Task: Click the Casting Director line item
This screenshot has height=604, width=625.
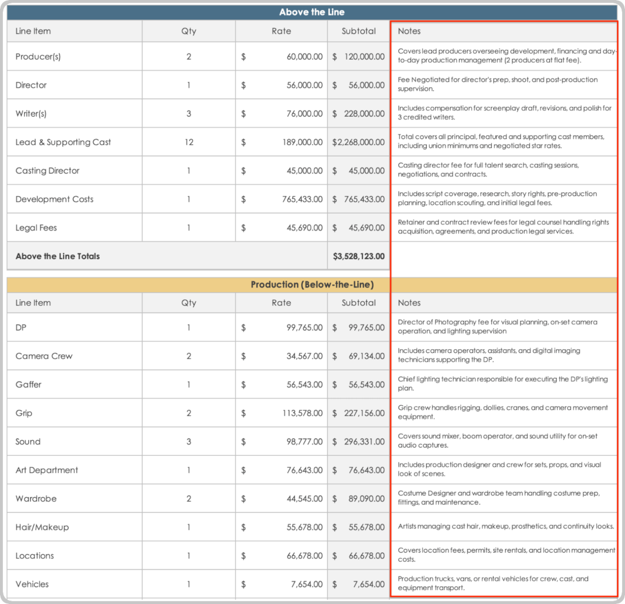Action: 75,171
